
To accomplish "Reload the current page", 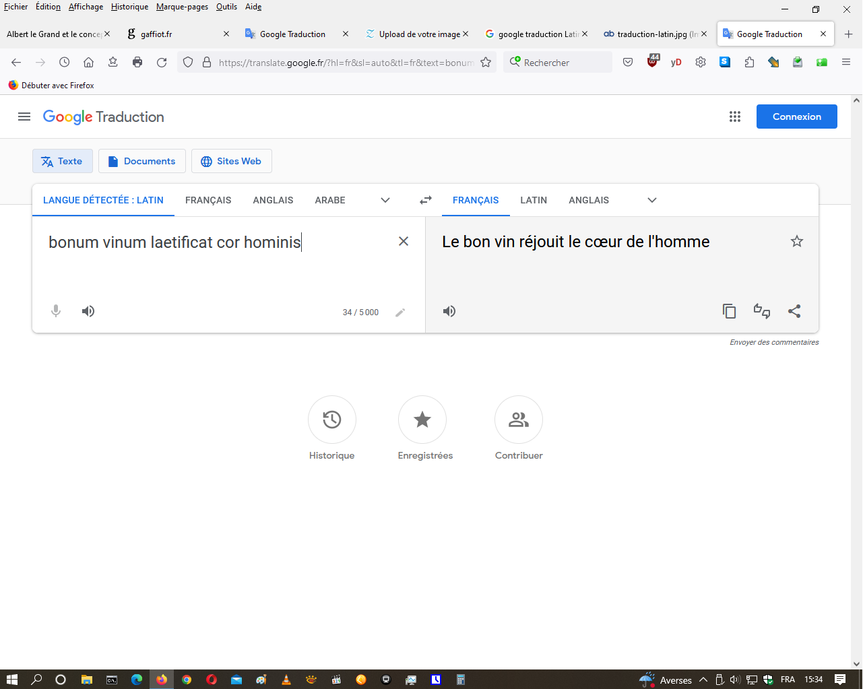I will (x=162, y=63).
